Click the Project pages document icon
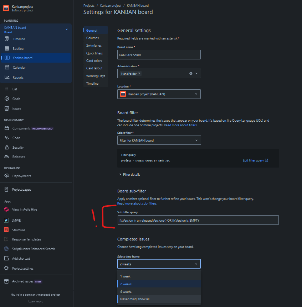Viewport: 302px width, 307px height. tap(6, 189)
